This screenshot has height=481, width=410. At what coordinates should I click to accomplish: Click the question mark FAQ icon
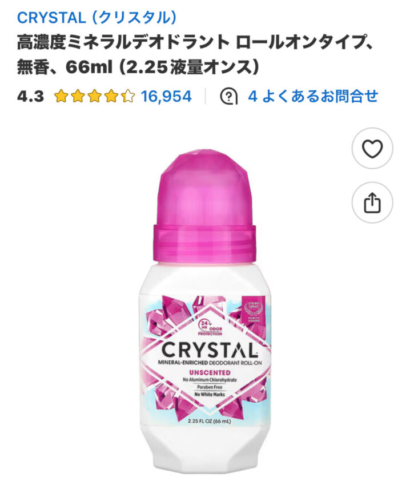pos(229,96)
